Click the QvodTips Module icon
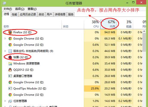The image size is (148, 107). click(x=10, y=88)
